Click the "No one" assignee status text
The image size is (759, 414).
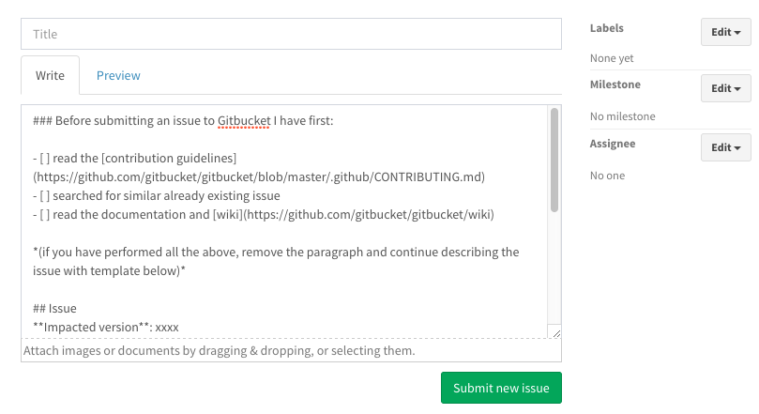[607, 176]
